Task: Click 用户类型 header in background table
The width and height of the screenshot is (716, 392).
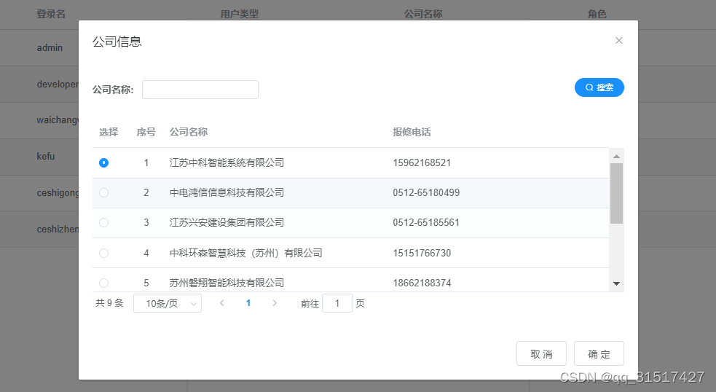Action: pyautogui.click(x=240, y=14)
